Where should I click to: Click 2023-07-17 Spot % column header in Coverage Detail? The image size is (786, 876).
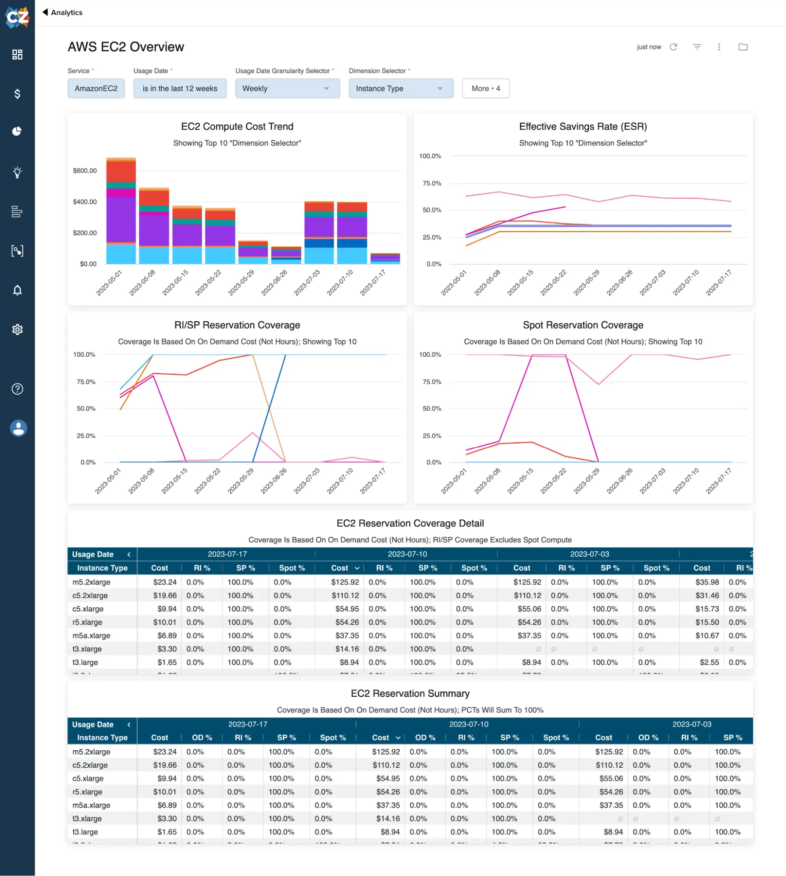coord(292,568)
